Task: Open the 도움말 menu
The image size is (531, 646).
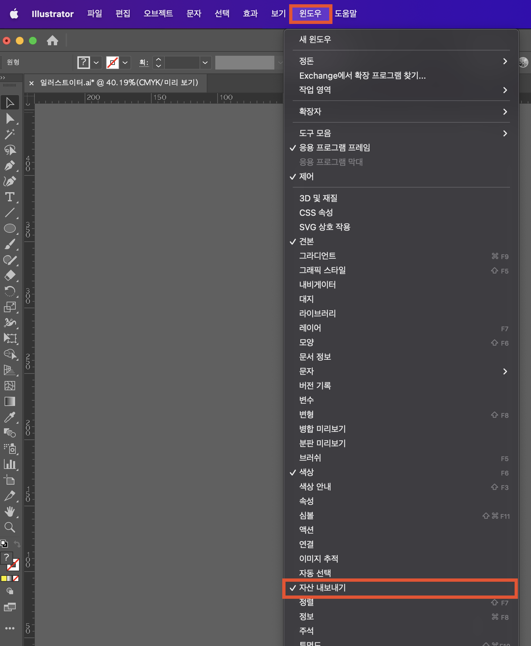Action: (x=346, y=14)
